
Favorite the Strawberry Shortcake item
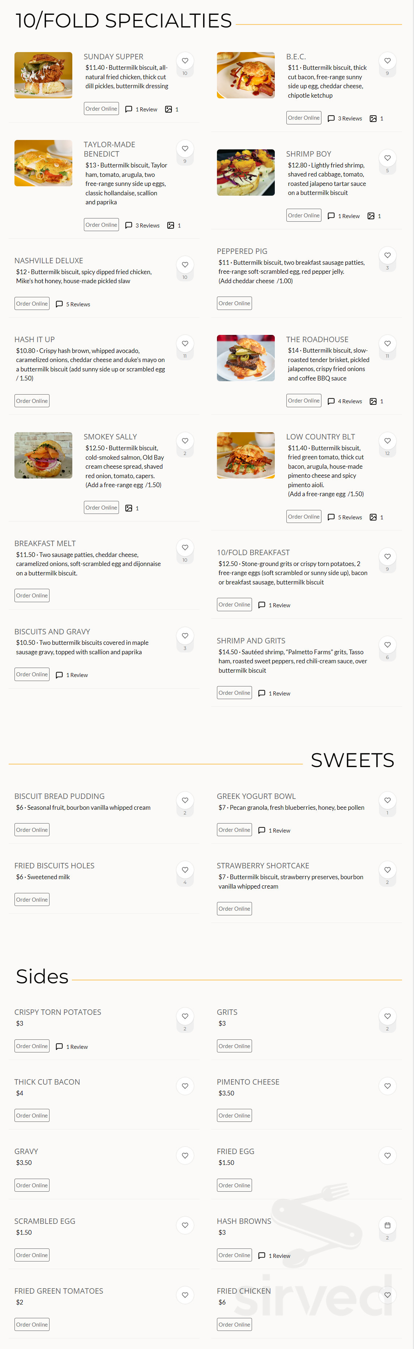coord(387,869)
